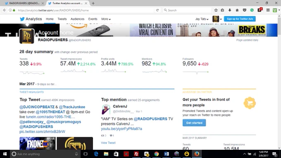The width and height of the screenshot is (281, 158).
Task: Click the Twitter bird Analytics logo
Action: (31, 19)
